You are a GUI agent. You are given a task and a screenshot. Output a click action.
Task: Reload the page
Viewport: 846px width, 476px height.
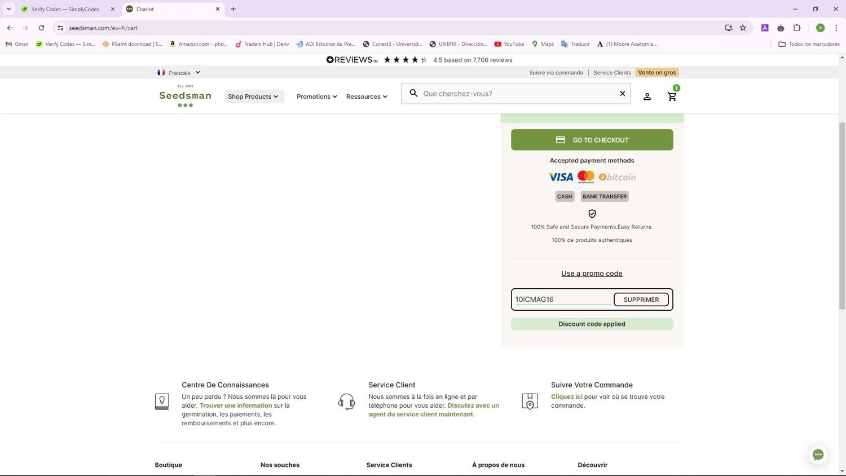click(x=41, y=28)
